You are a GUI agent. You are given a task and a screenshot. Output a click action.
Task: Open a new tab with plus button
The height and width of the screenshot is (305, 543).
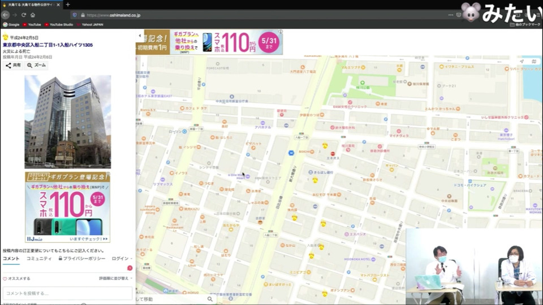pos(68,5)
